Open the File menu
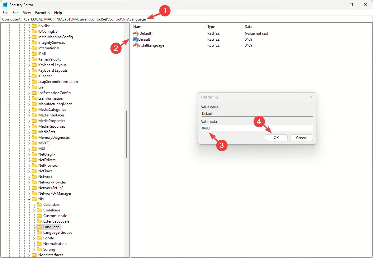Viewport: 373px width, 258px height. (5, 12)
